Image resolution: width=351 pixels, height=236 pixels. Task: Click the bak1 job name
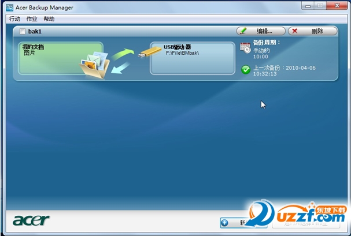coord(35,31)
